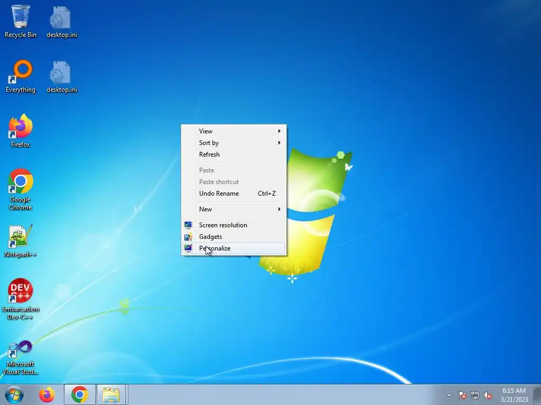Select the Everything search shortcut
The height and width of the screenshot is (405, 541).
point(21,76)
